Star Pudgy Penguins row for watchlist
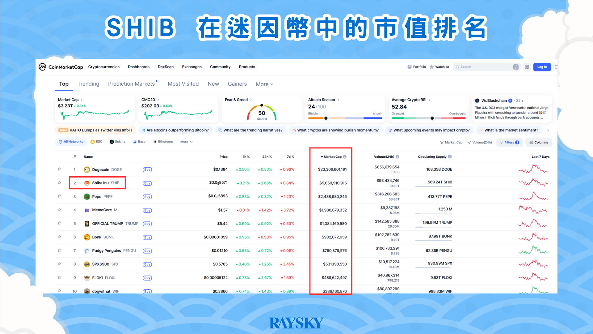593x334 pixels. point(59,250)
